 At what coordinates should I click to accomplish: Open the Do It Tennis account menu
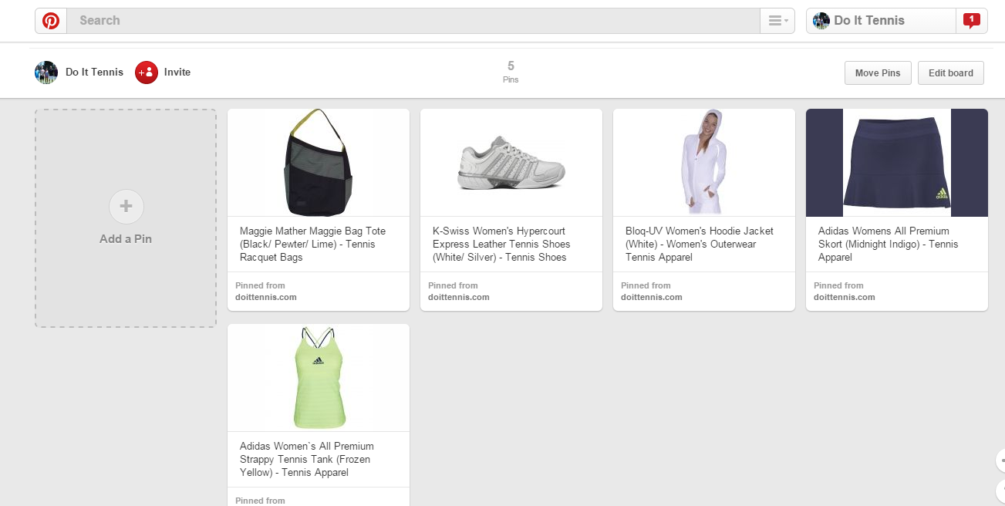pos(879,21)
